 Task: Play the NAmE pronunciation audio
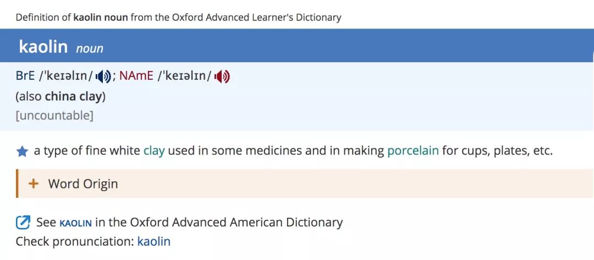pos(222,77)
